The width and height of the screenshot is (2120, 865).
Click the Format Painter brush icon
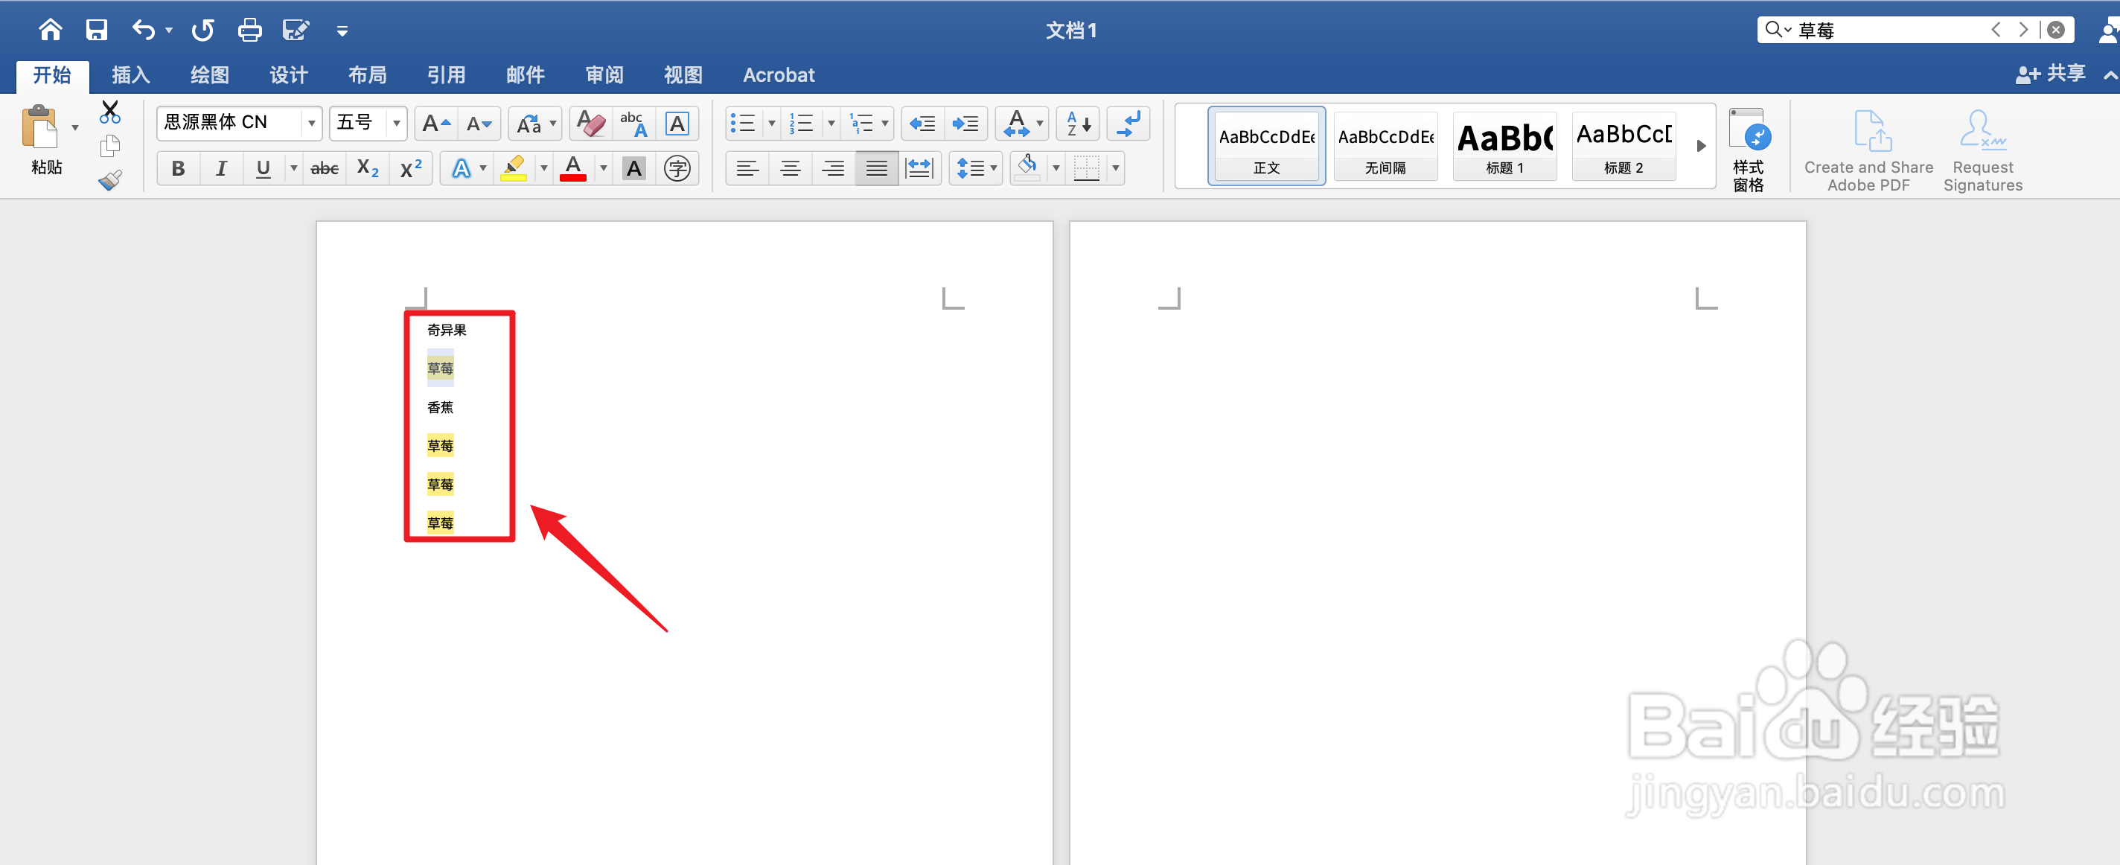pos(109,180)
